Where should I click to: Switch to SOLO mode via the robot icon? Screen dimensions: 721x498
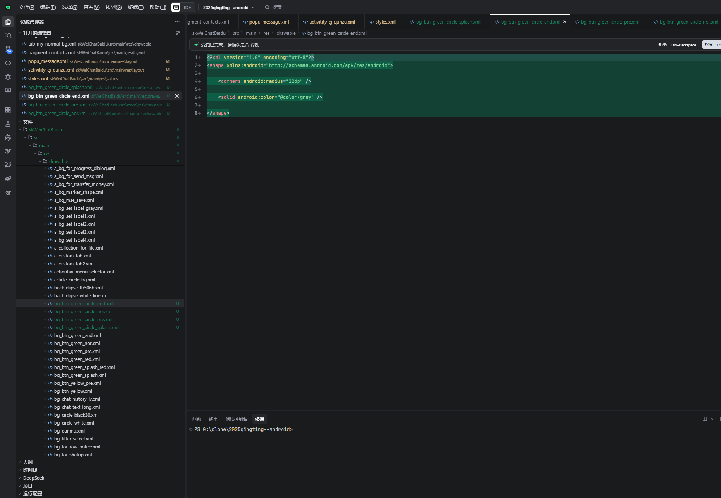click(176, 7)
